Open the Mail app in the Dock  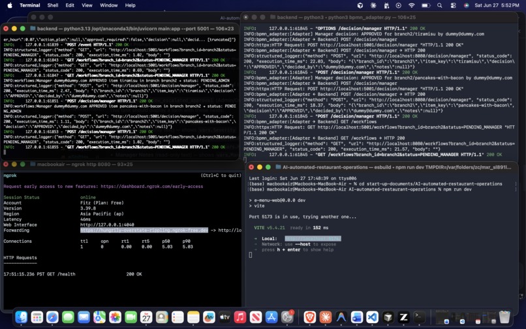coord(84,317)
